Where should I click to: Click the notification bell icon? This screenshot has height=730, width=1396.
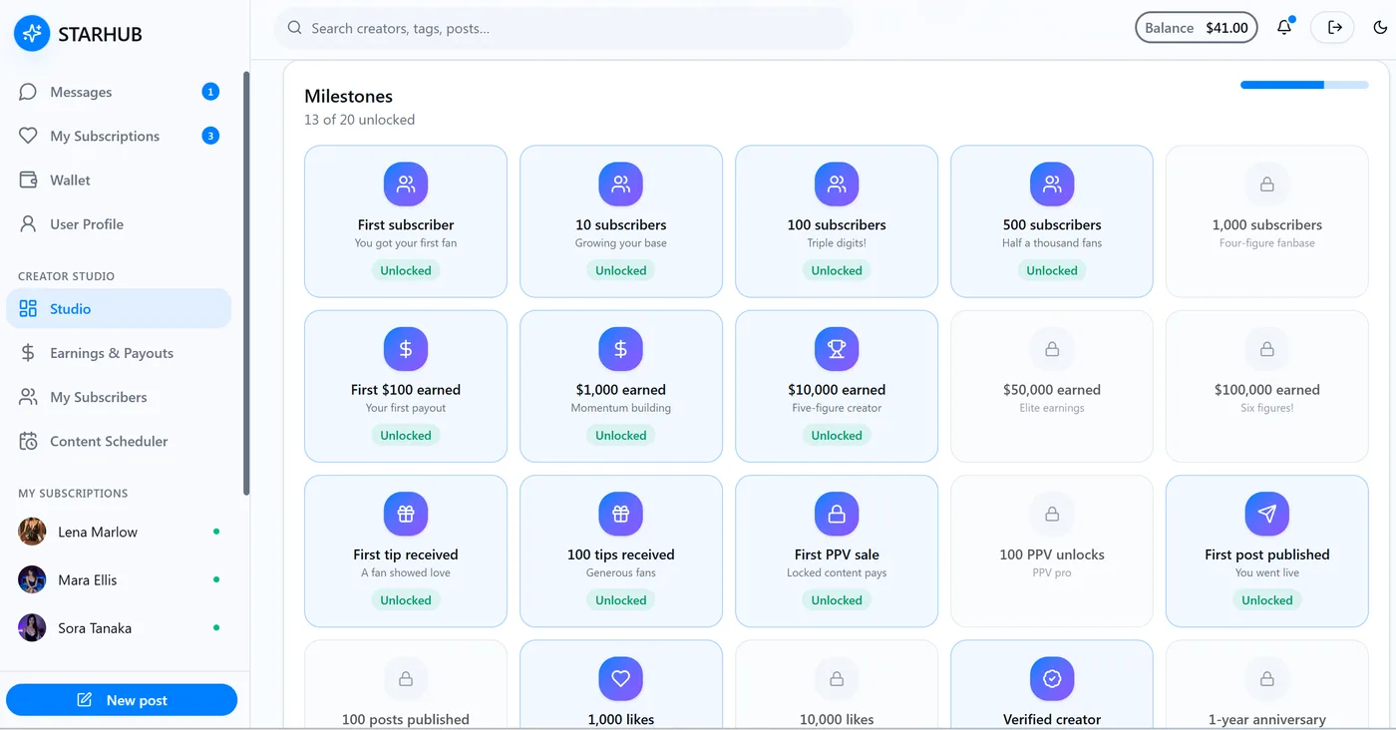(1284, 28)
